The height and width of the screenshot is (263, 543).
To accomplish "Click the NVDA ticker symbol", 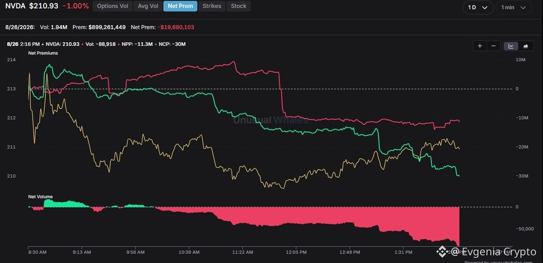I will [15, 6].
